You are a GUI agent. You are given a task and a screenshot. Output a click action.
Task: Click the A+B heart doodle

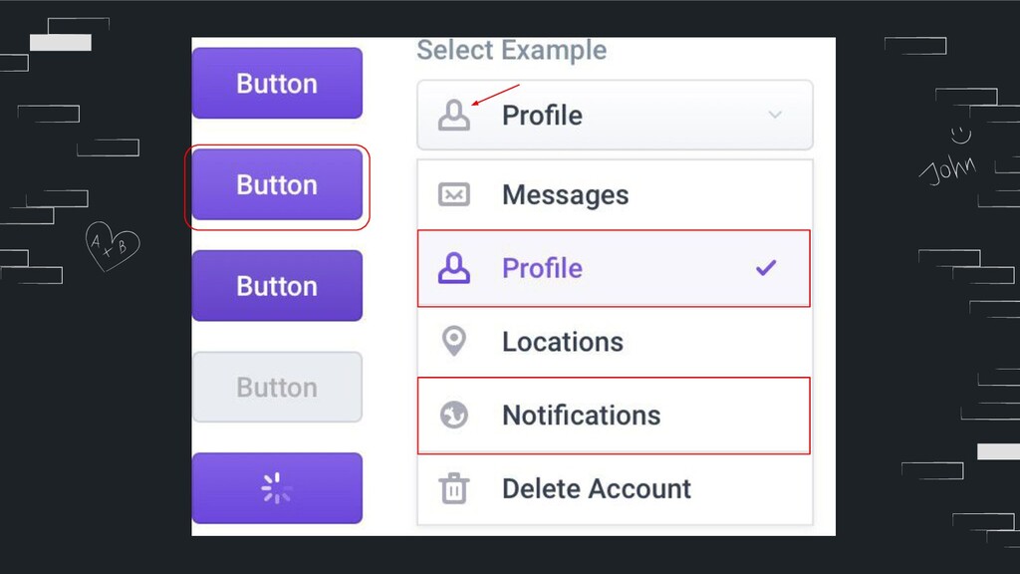click(112, 245)
